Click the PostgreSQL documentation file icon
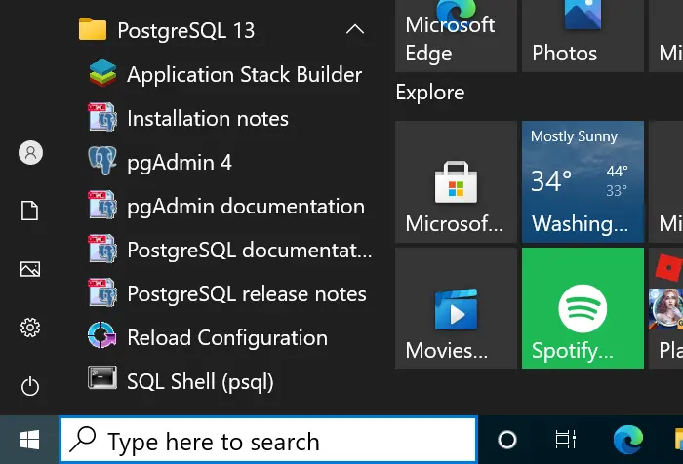The height and width of the screenshot is (464, 683). 102,249
